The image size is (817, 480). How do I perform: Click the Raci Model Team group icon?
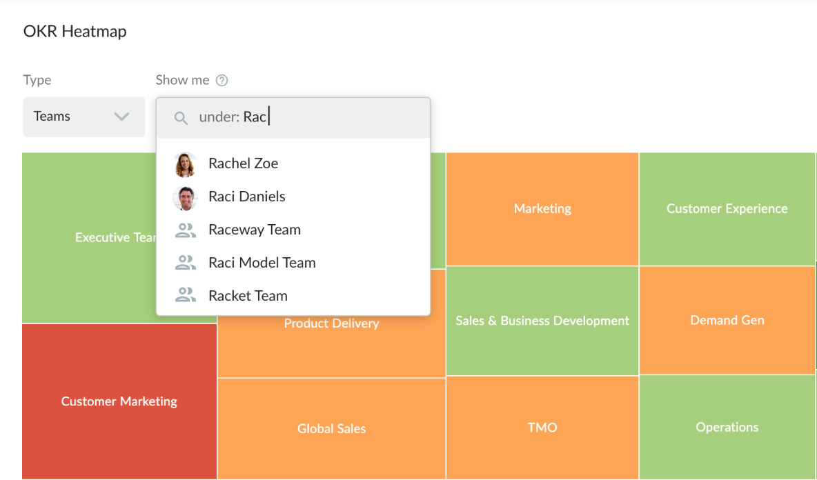point(186,263)
